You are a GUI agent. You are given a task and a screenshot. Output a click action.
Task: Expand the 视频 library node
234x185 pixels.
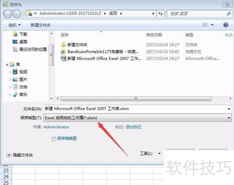pos(10,72)
